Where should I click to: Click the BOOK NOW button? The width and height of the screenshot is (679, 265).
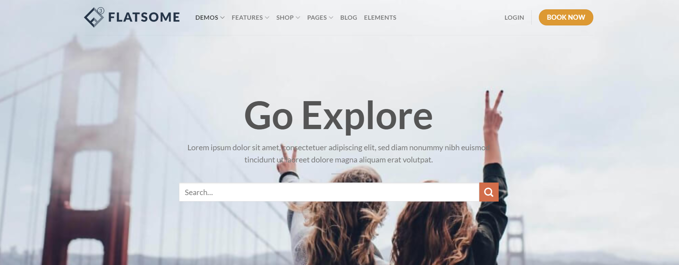(x=566, y=17)
